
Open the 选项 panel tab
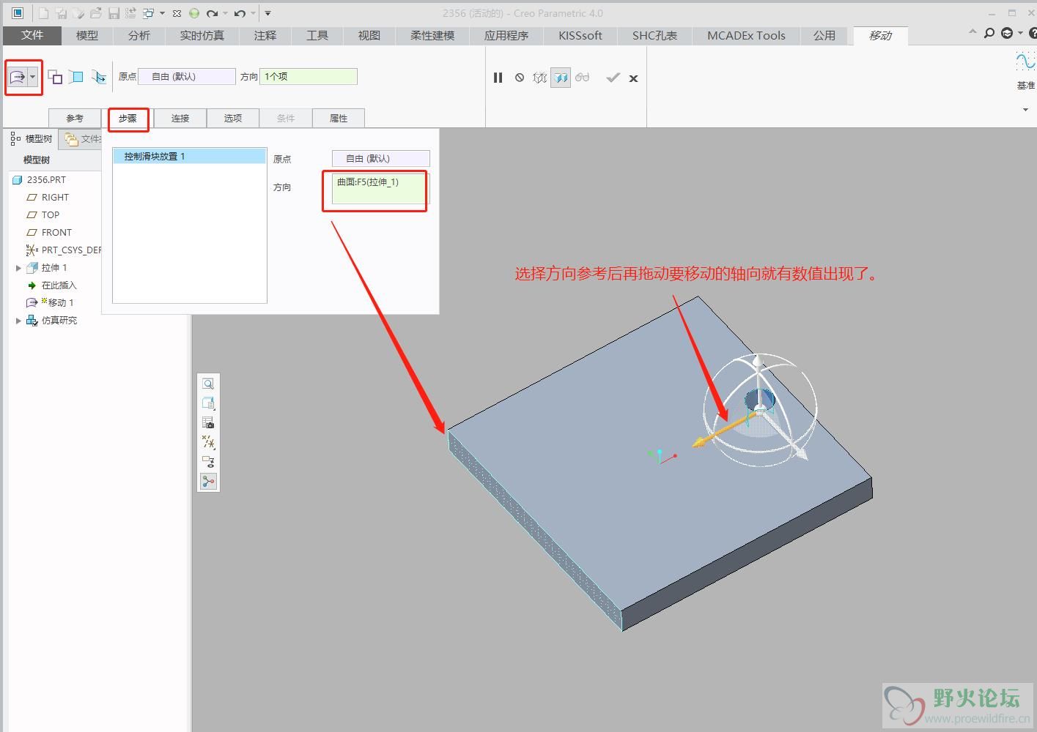tap(233, 118)
